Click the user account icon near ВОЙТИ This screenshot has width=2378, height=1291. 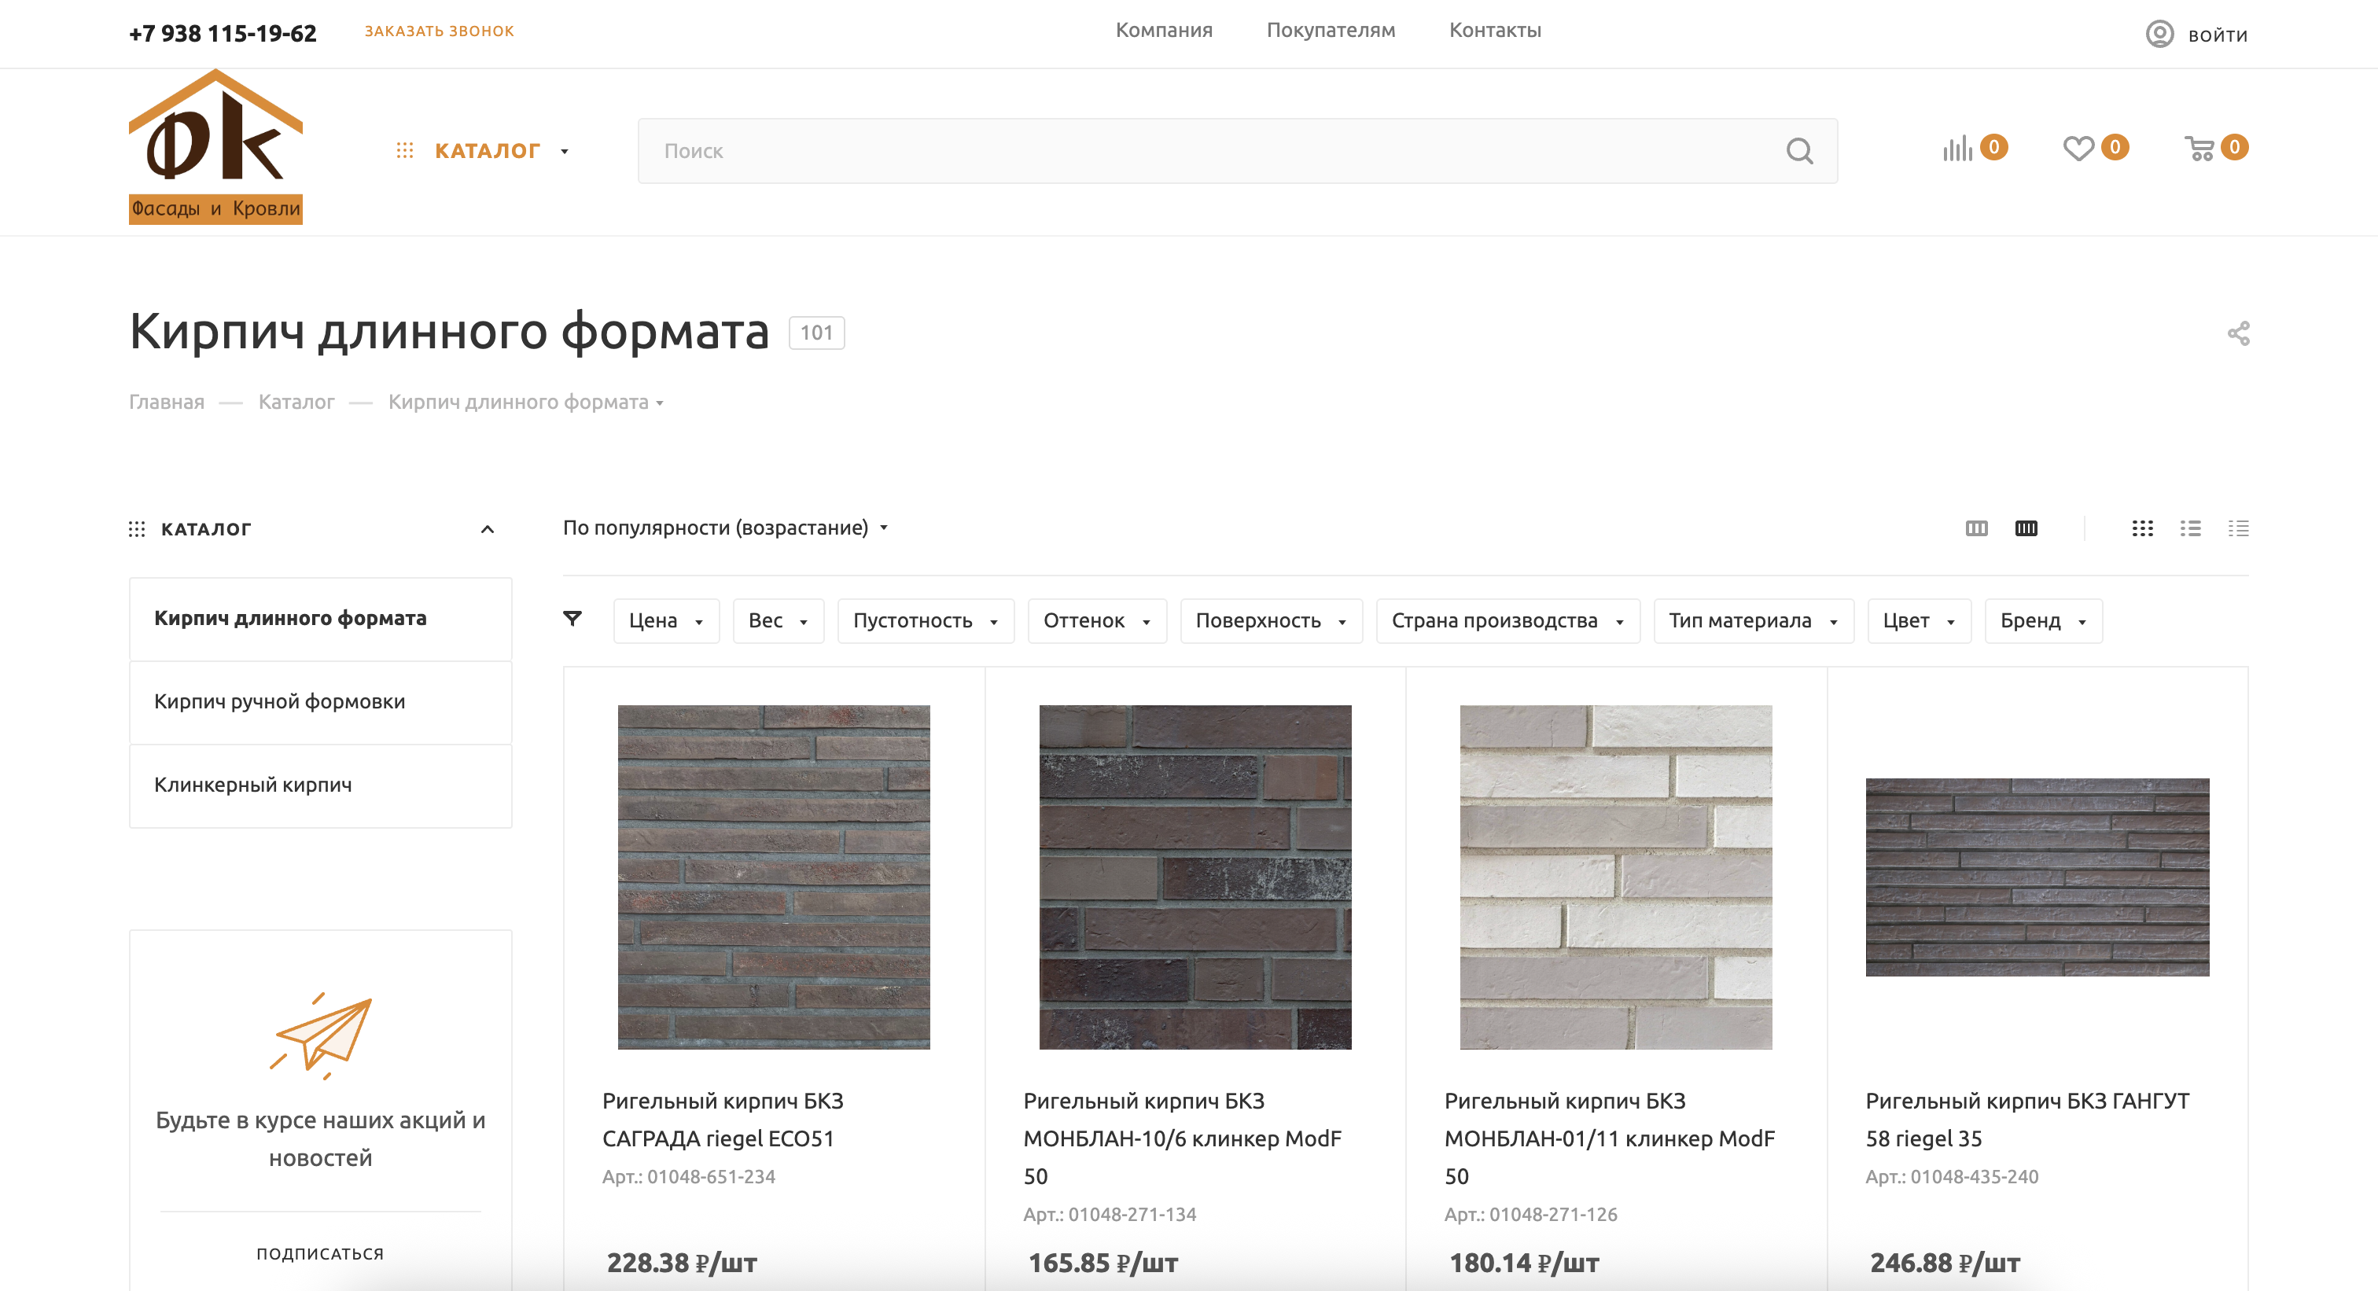[x=2159, y=34]
